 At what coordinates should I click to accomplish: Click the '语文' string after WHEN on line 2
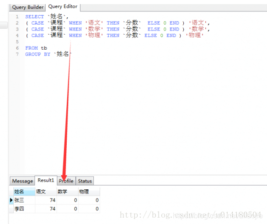coord(94,23)
